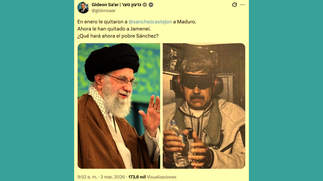Click the gray verified checkmark badge
This screenshot has width=323, height=181.
pyautogui.click(x=145, y=5)
